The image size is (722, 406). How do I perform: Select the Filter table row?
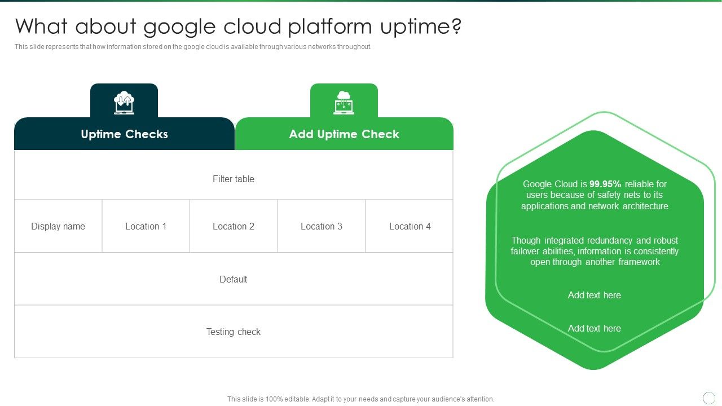234,179
